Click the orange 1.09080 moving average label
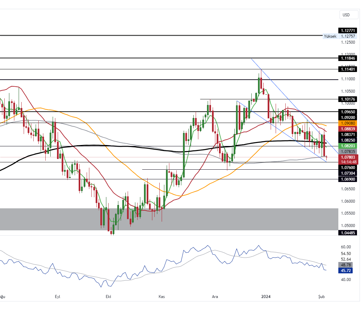363x313 pixels. (x=348, y=123)
